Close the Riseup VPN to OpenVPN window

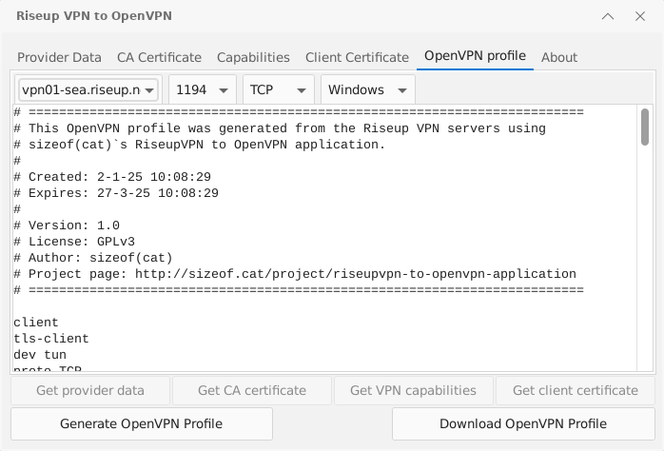[x=639, y=16]
